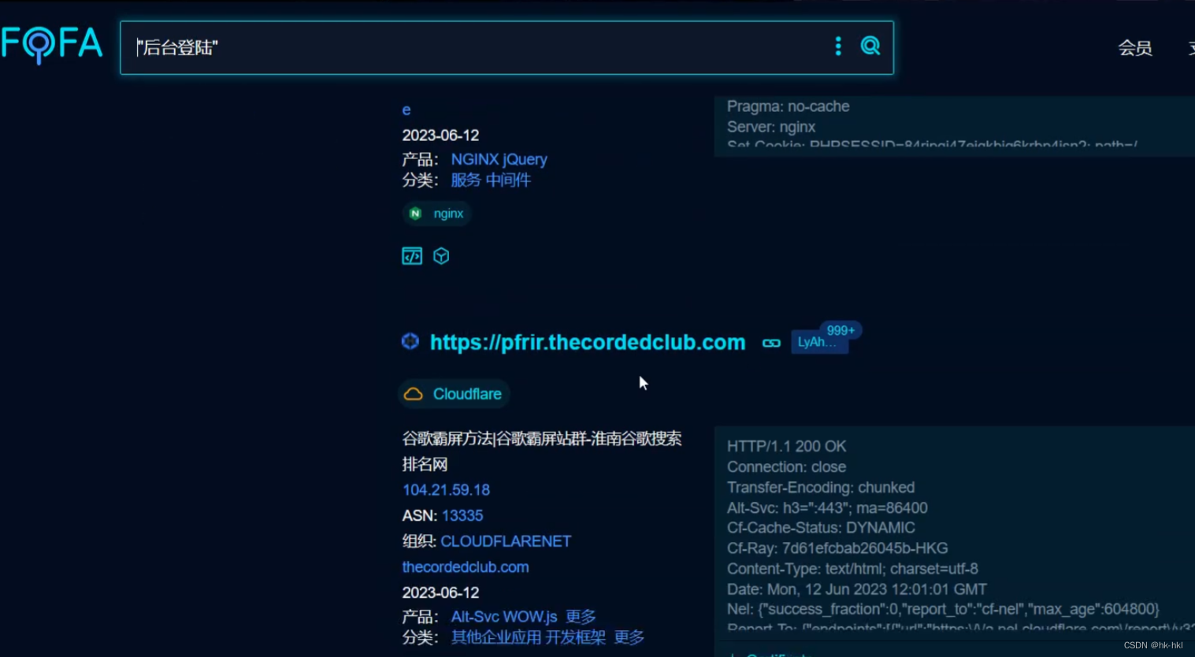Click the Content-Type header line
The width and height of the screenshot is (1195, 657).
852,569
